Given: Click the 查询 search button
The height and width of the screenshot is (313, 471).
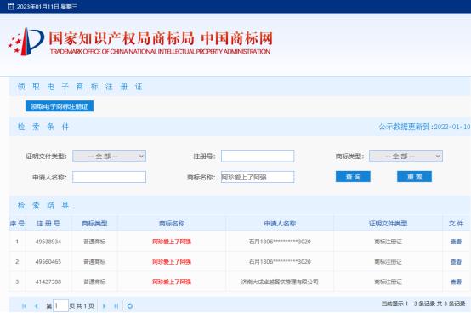Looking at the screenshot, I should (353, 177).
